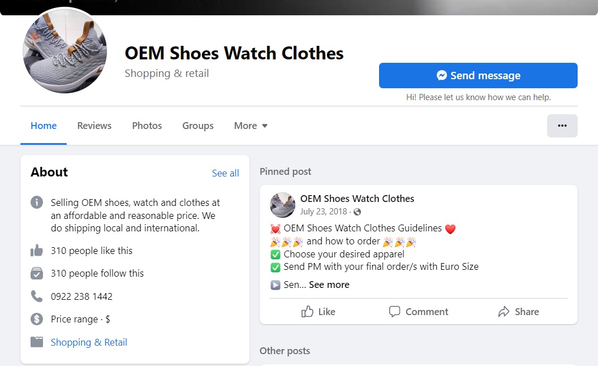This screenshot has height=366, width=598.
Task: Click See all in About section
Action: tap(225, 173)
